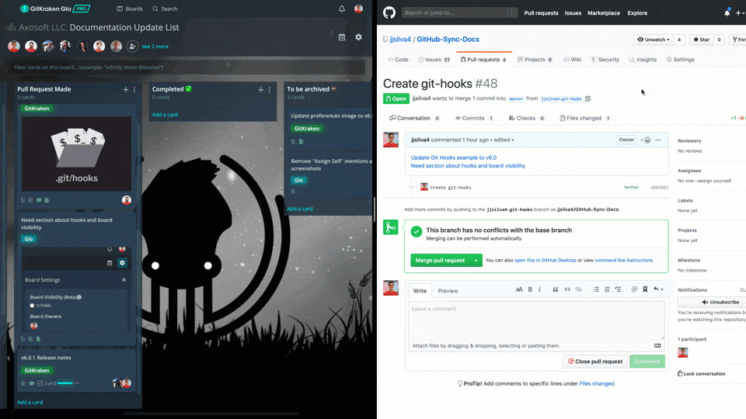Image resolution: width=746 pixels, height=419 pixels.
Task: Open repository Wiki tab
Action: (x=573, y=60)
